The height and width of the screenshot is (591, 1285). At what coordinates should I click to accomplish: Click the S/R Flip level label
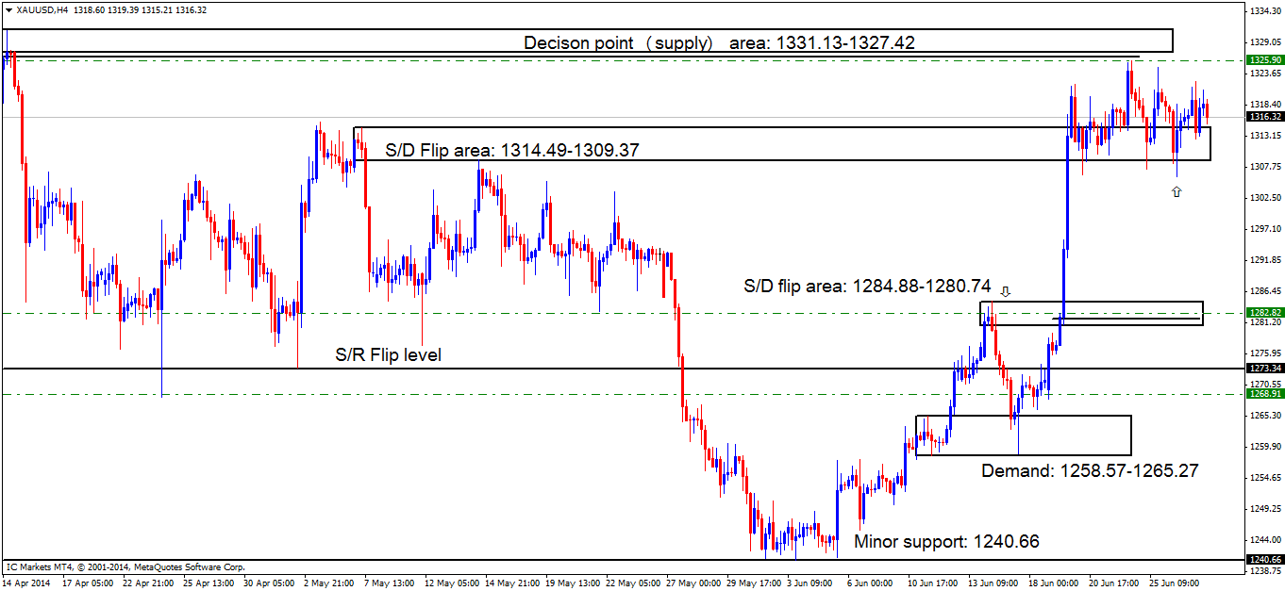(389, 355)
